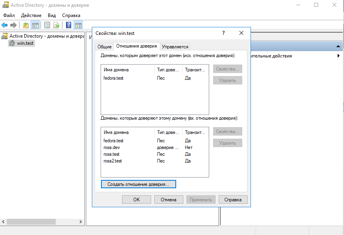Expand the additional actions submenu arrow
The height and width of the screenshot is (235, 344).
click(338, 56)
